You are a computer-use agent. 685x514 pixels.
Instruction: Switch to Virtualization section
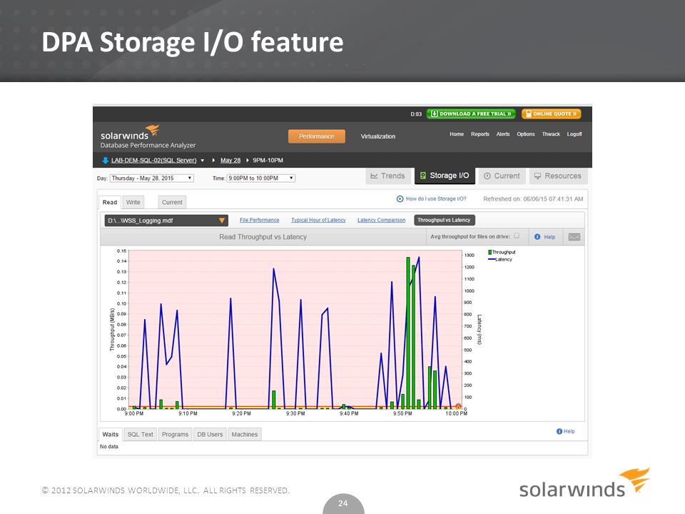pos(378,136)
